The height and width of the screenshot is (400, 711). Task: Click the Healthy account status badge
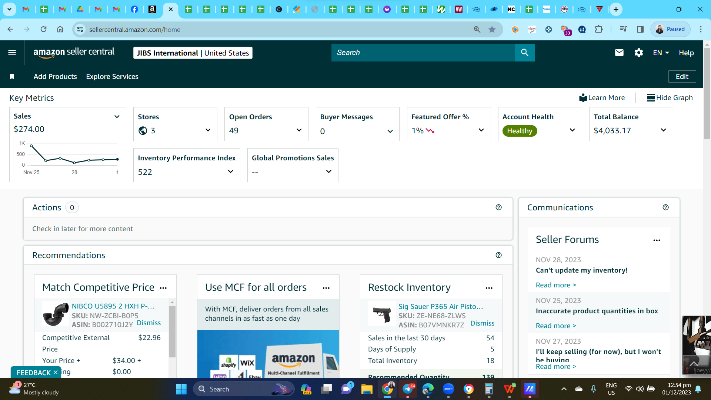click(x=520, y=131)
